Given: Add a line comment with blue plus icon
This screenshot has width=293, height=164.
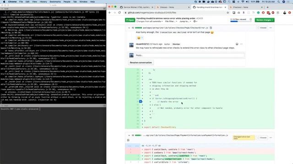Looking at the screenshot, I should pos(141,102).
